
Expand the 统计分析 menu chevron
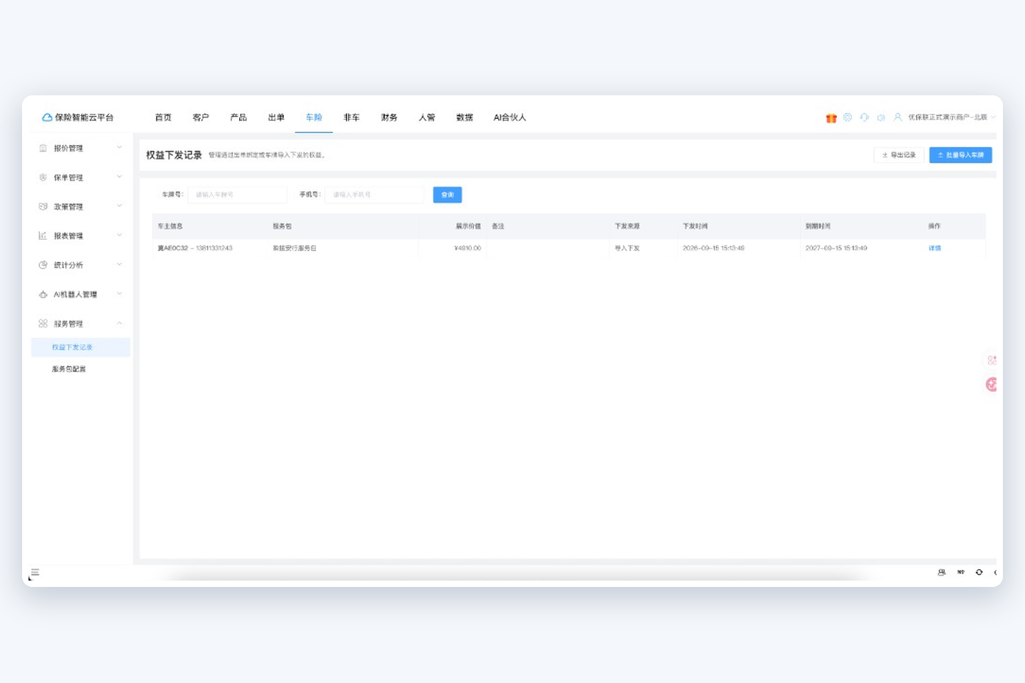120,265
